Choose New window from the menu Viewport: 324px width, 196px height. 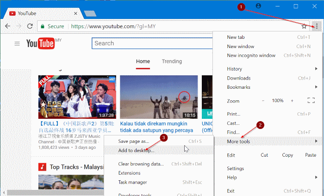tap(268, 46)
